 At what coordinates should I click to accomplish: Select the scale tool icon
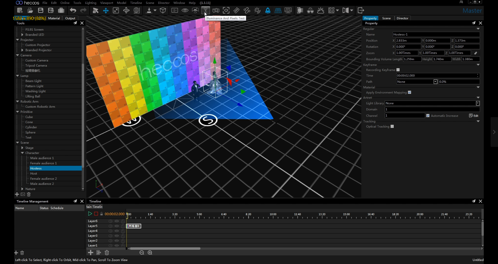point(116,10)
